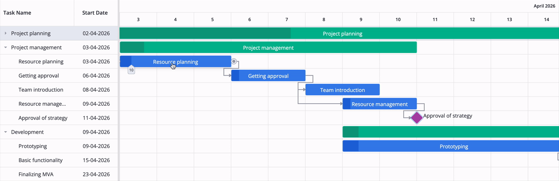559x181 pixels.
Task: Select Basic functionality row in grid
Action: pos(59,160)
